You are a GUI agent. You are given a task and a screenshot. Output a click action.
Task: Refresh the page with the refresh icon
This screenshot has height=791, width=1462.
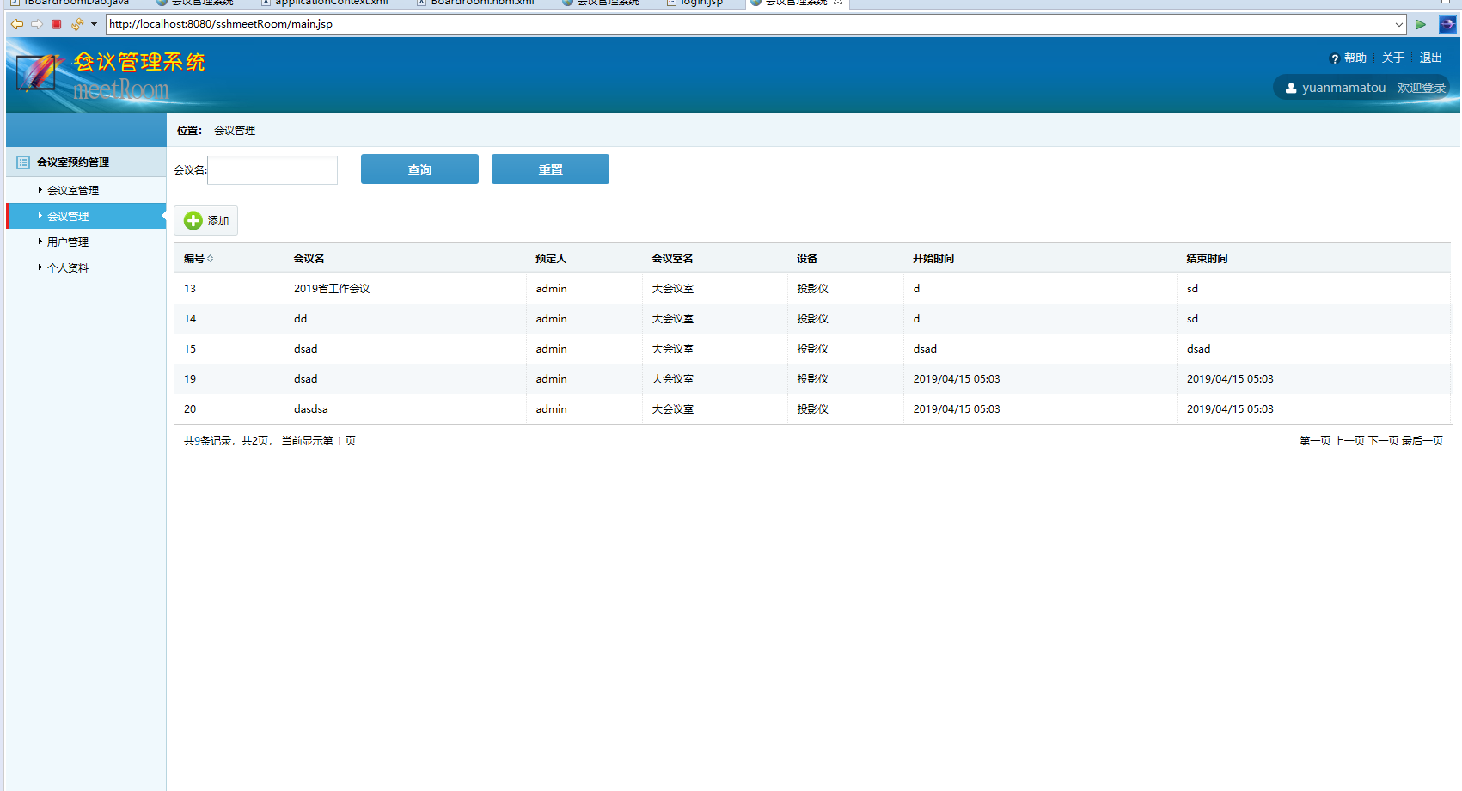(x=77, y=24)
